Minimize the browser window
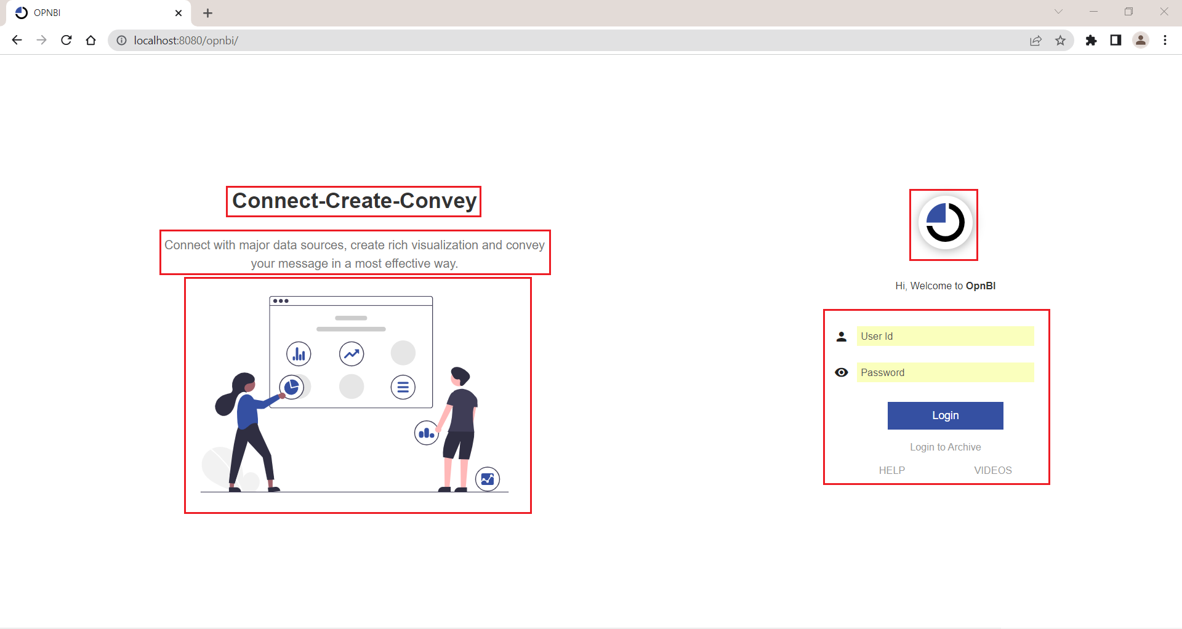This screenshot has height=629, width=1182. [1093, 12]
